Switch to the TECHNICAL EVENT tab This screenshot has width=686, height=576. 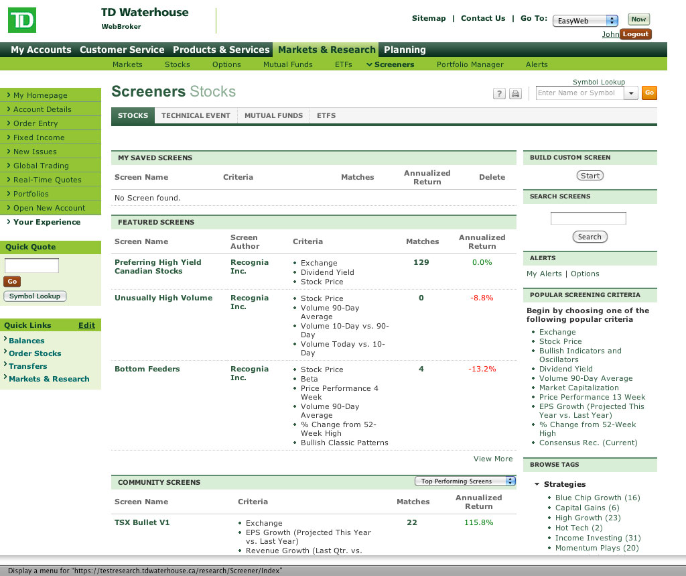(x=196, y=115)
